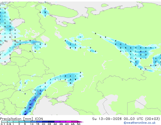
Task: Click the 0.1–0.5 mm palest legend swatch
Action: [x=4, y=122]
